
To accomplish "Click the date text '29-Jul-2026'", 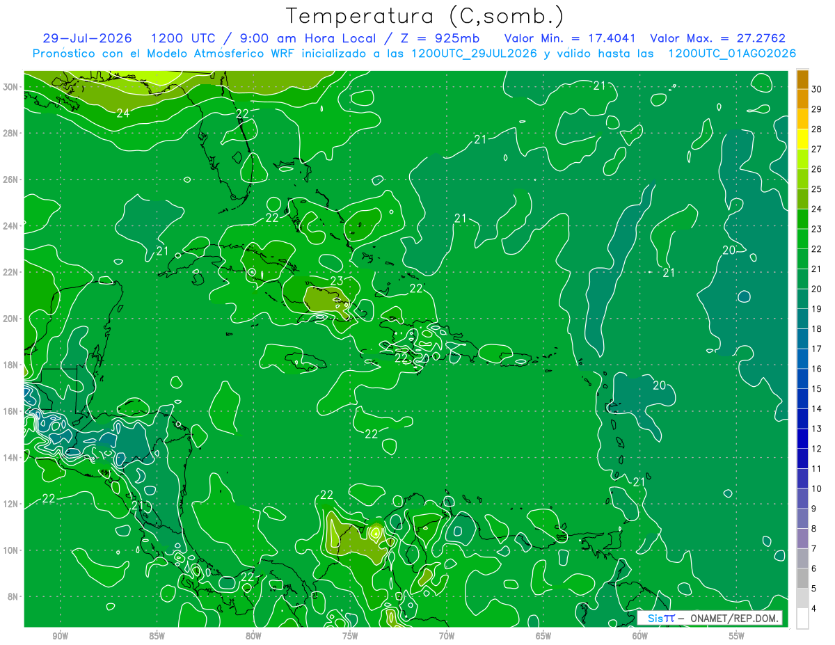I will (87, 38).
